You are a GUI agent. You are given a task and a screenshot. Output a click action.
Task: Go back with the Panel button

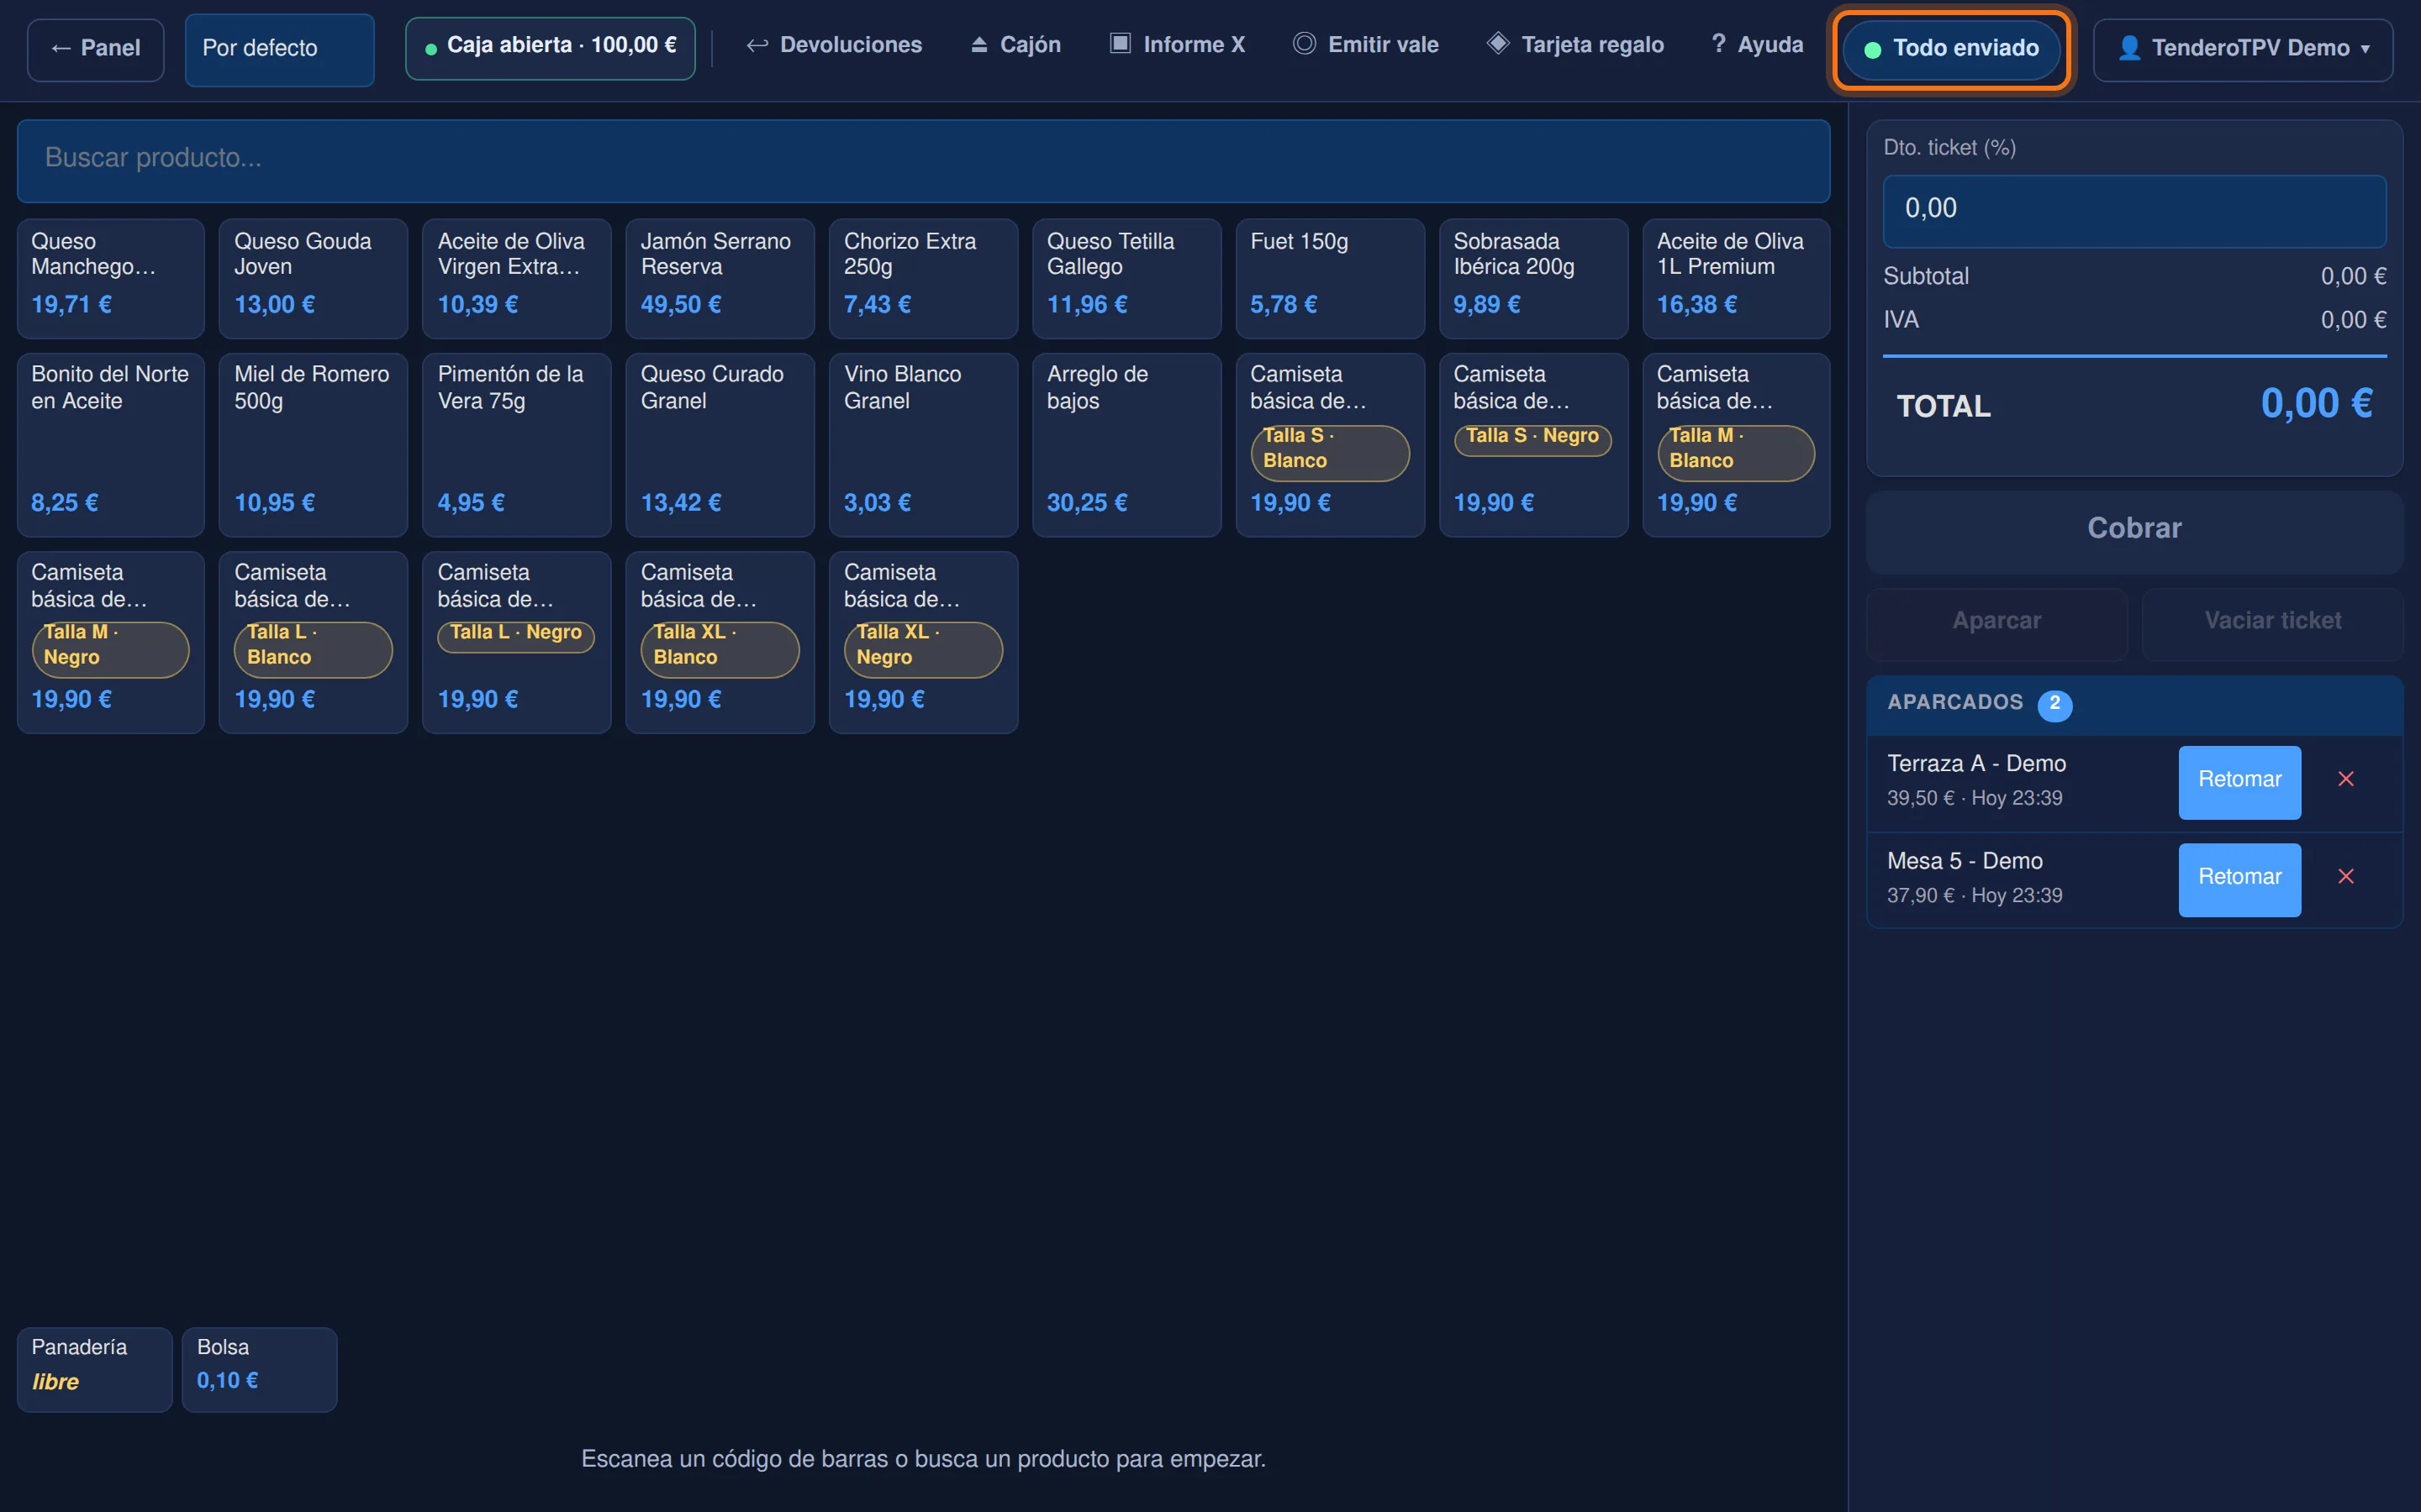point(96,49)
